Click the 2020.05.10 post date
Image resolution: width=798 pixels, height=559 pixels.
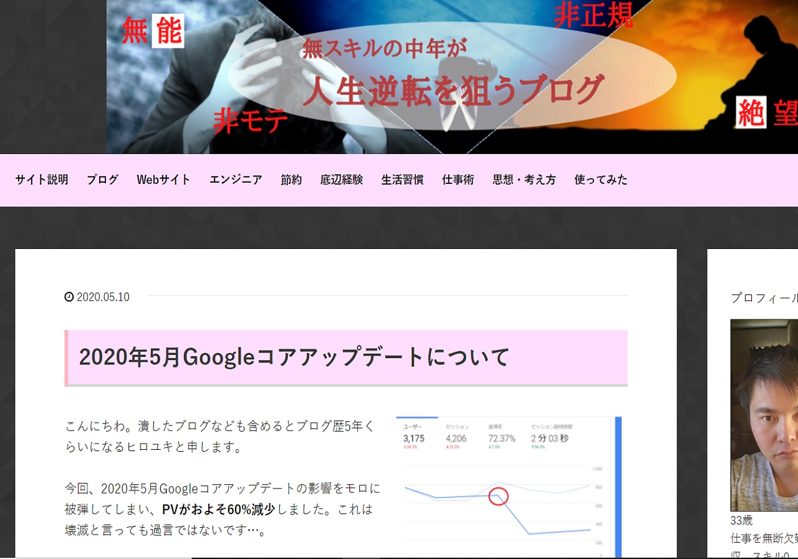[103, 297]
